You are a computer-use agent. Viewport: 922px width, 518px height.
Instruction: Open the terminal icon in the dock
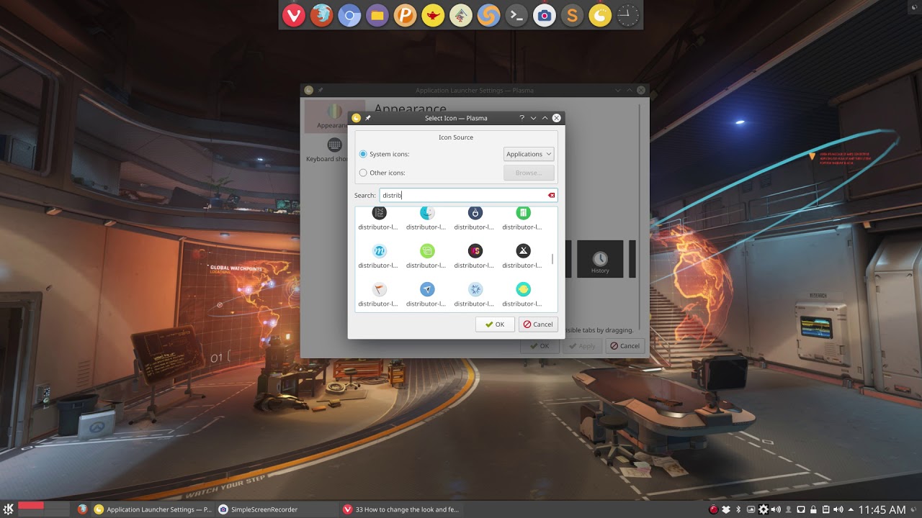point(516,15)
